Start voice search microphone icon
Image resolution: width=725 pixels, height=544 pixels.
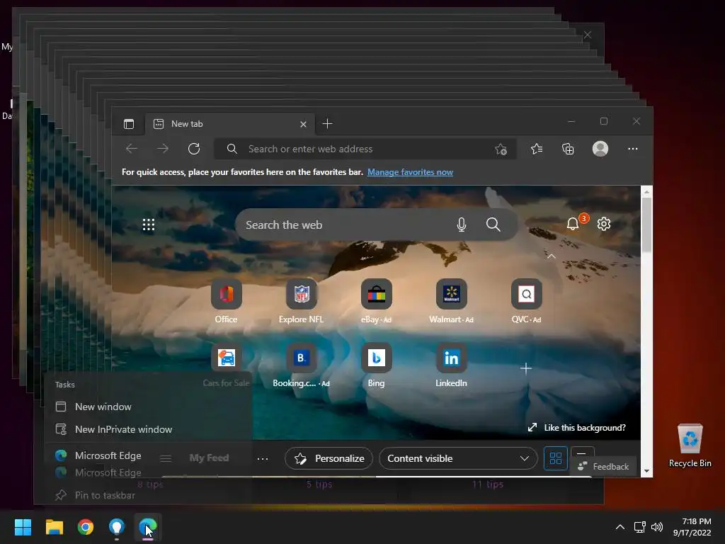click(462, 225)
